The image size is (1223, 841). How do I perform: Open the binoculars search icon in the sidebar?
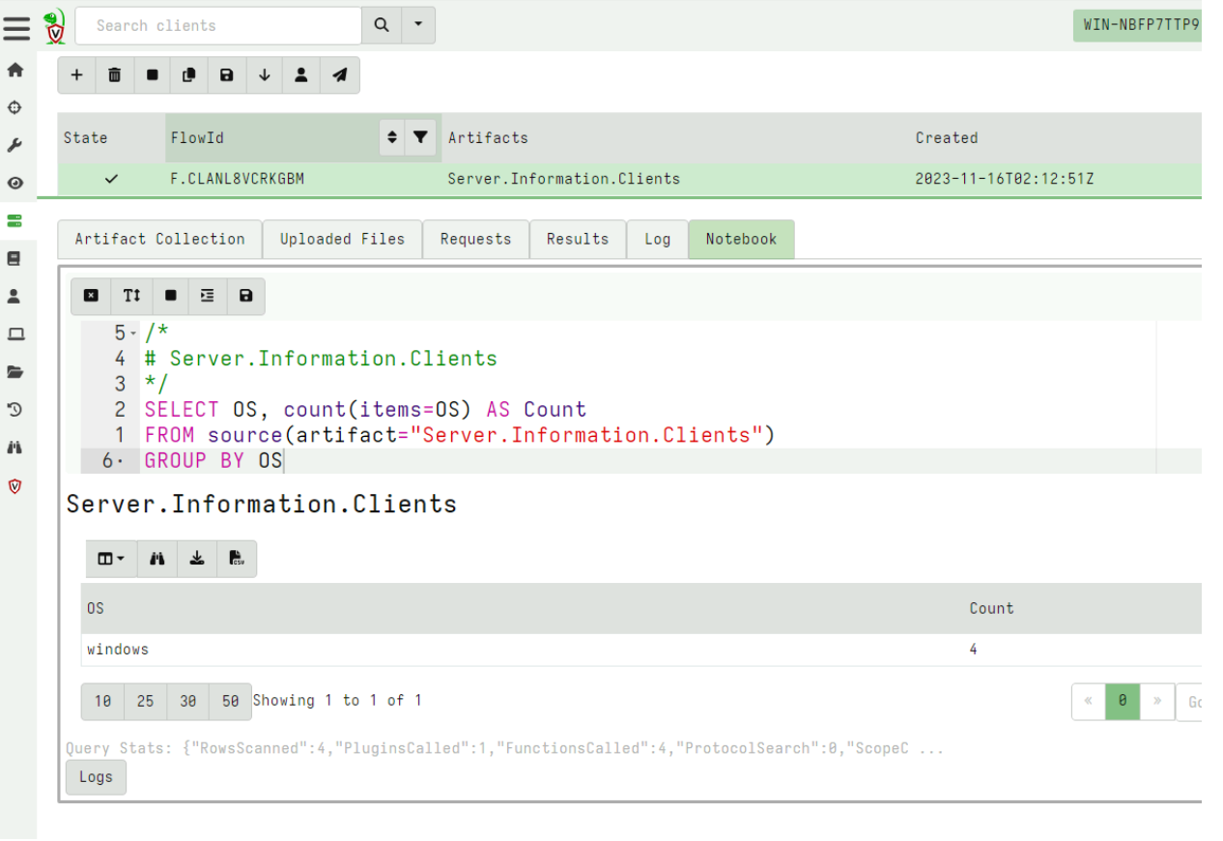(x=14, y=447)
